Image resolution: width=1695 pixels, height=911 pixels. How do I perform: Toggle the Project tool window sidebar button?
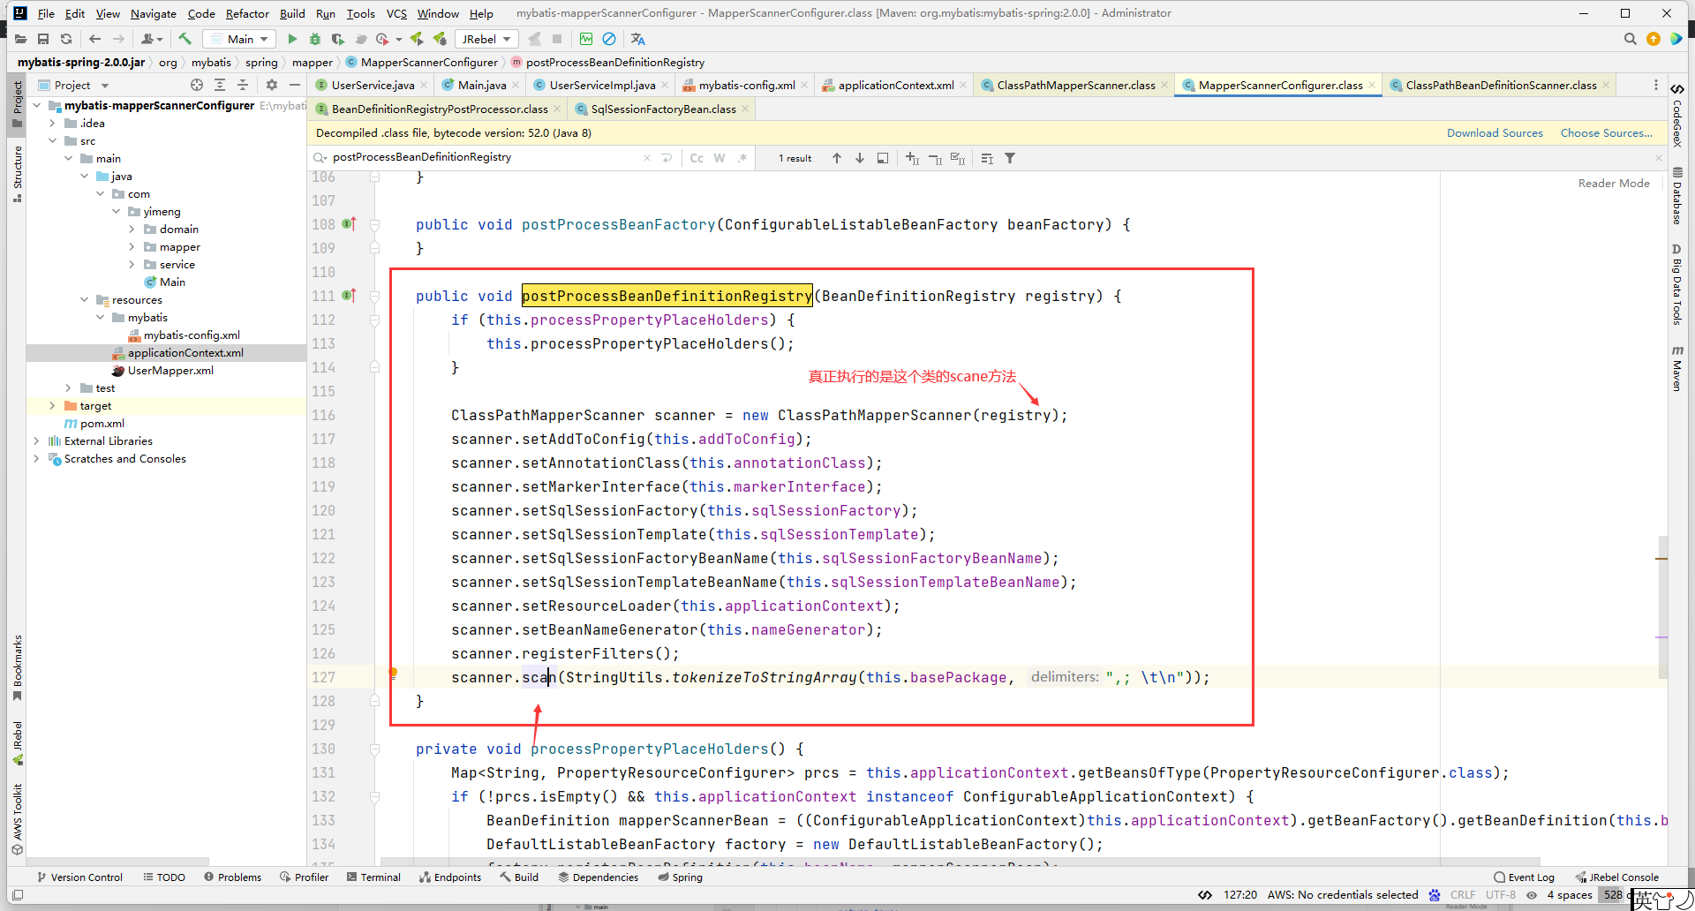[17, 104]
